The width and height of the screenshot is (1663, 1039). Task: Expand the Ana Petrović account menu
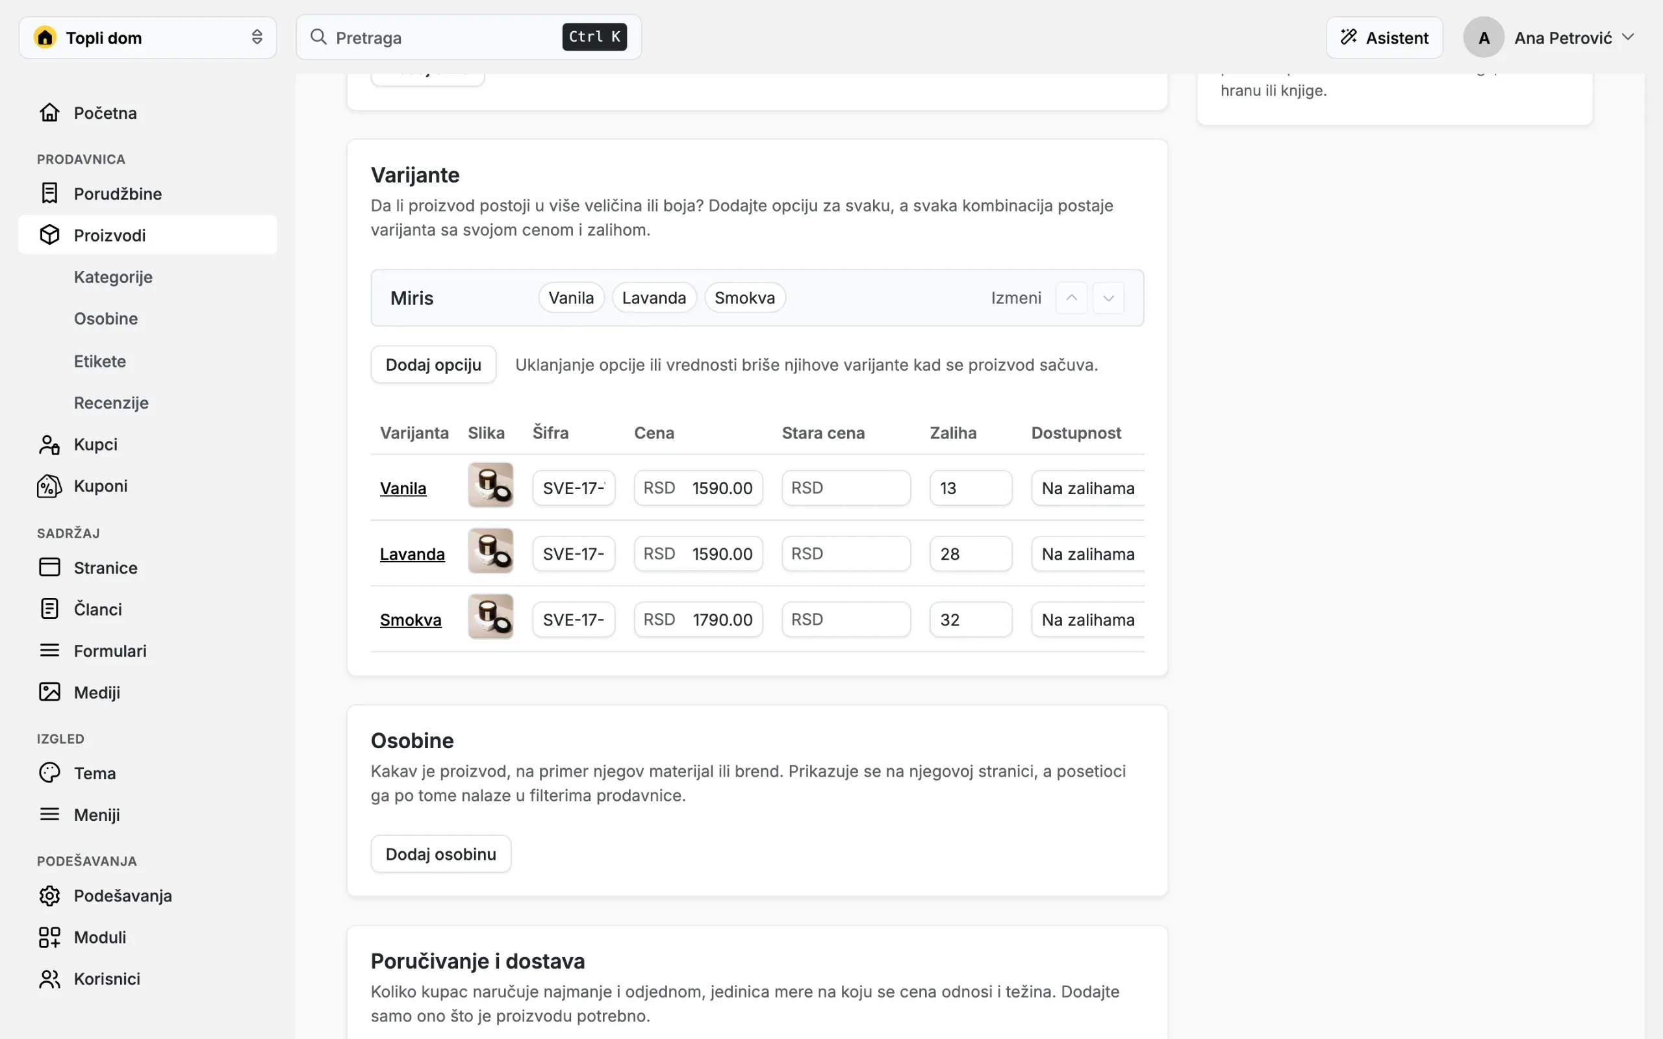1549,37
